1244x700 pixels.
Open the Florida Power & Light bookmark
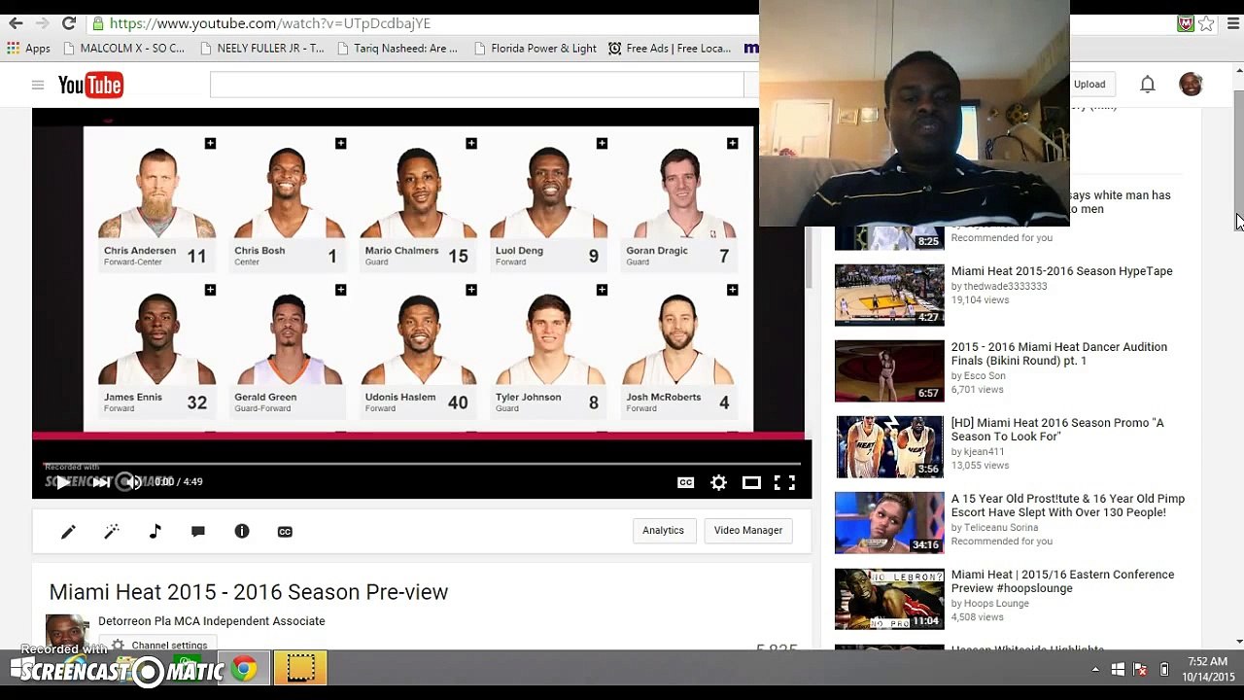pos(536,49)
